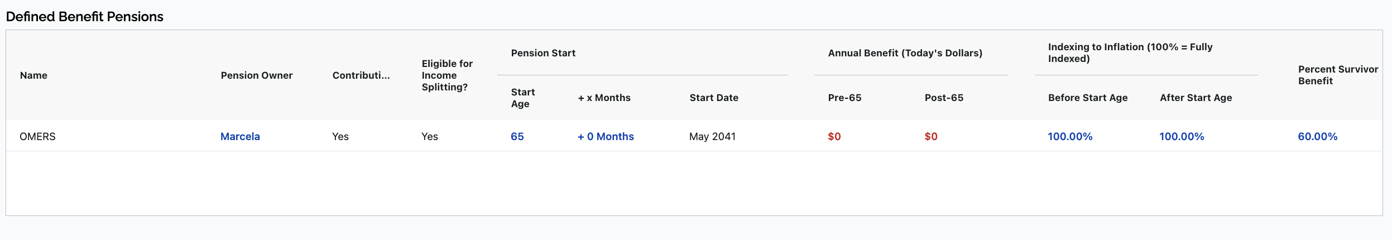
Task: Open the Marcela pension owner link
Action: (x=240, y=136)
